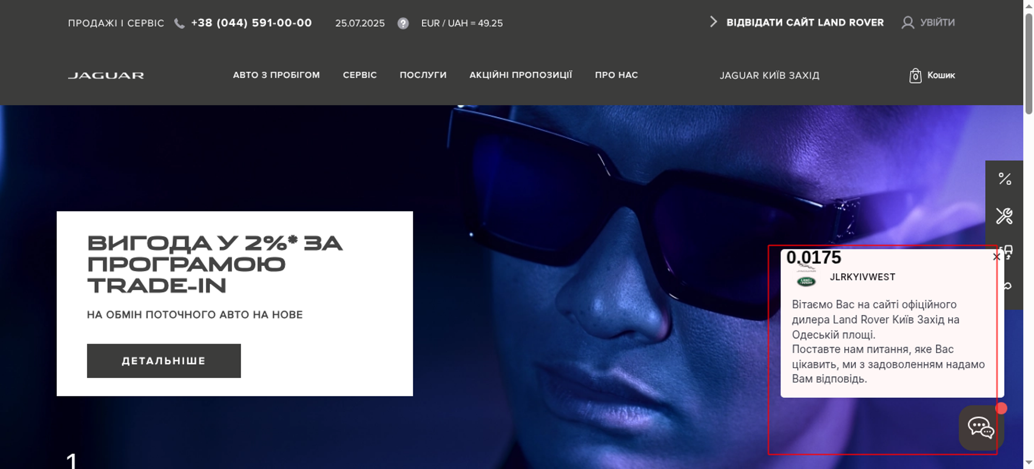Close the JLRKYIVWEST chat greeting popup

coord(996,257)
